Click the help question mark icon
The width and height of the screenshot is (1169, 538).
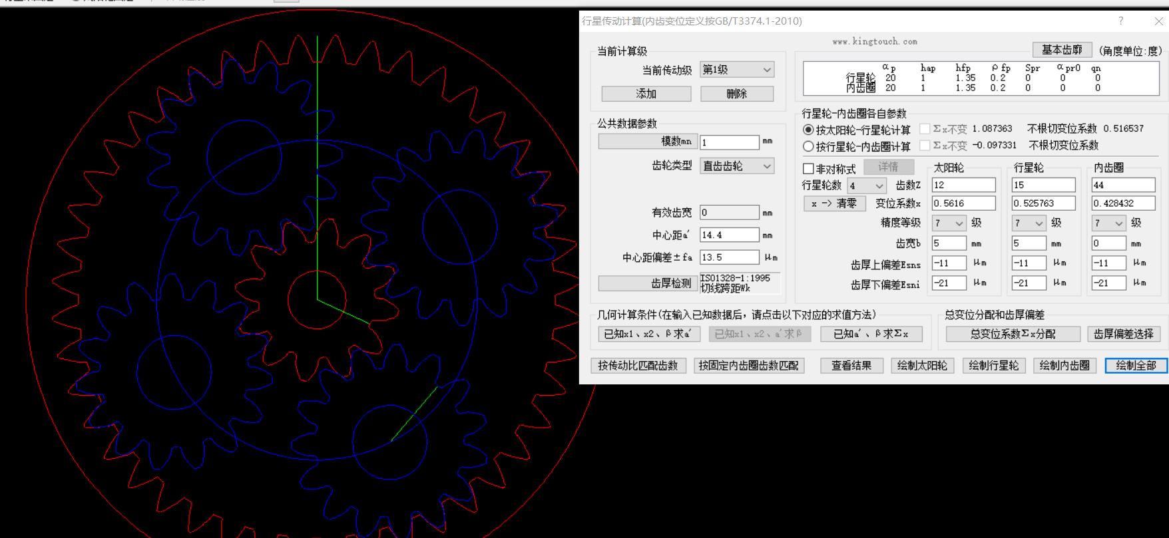[x=1121, y=21]
